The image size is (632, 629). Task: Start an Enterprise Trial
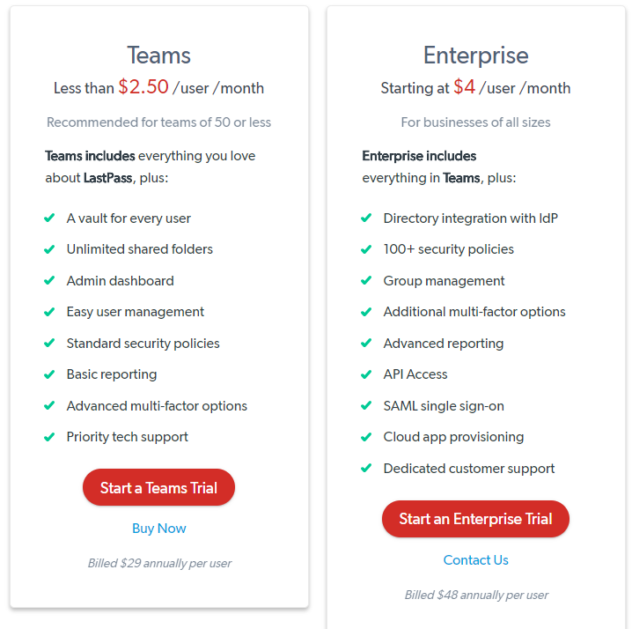pos(475,519)
